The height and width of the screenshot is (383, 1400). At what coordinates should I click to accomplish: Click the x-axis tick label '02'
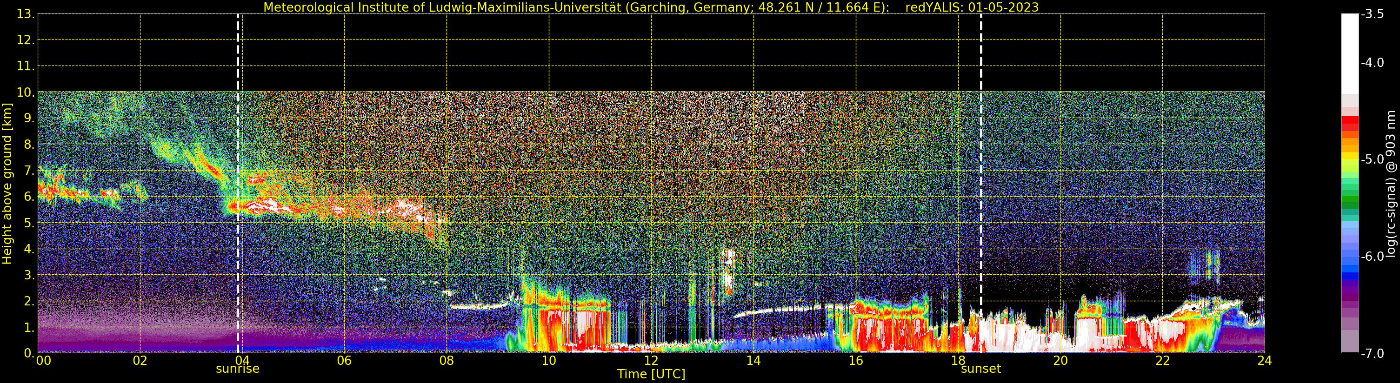point(140,361)
